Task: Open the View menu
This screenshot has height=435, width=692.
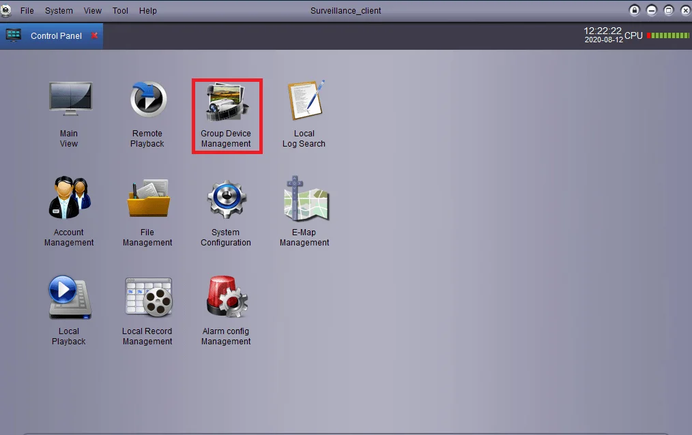Action: [93, 10]
